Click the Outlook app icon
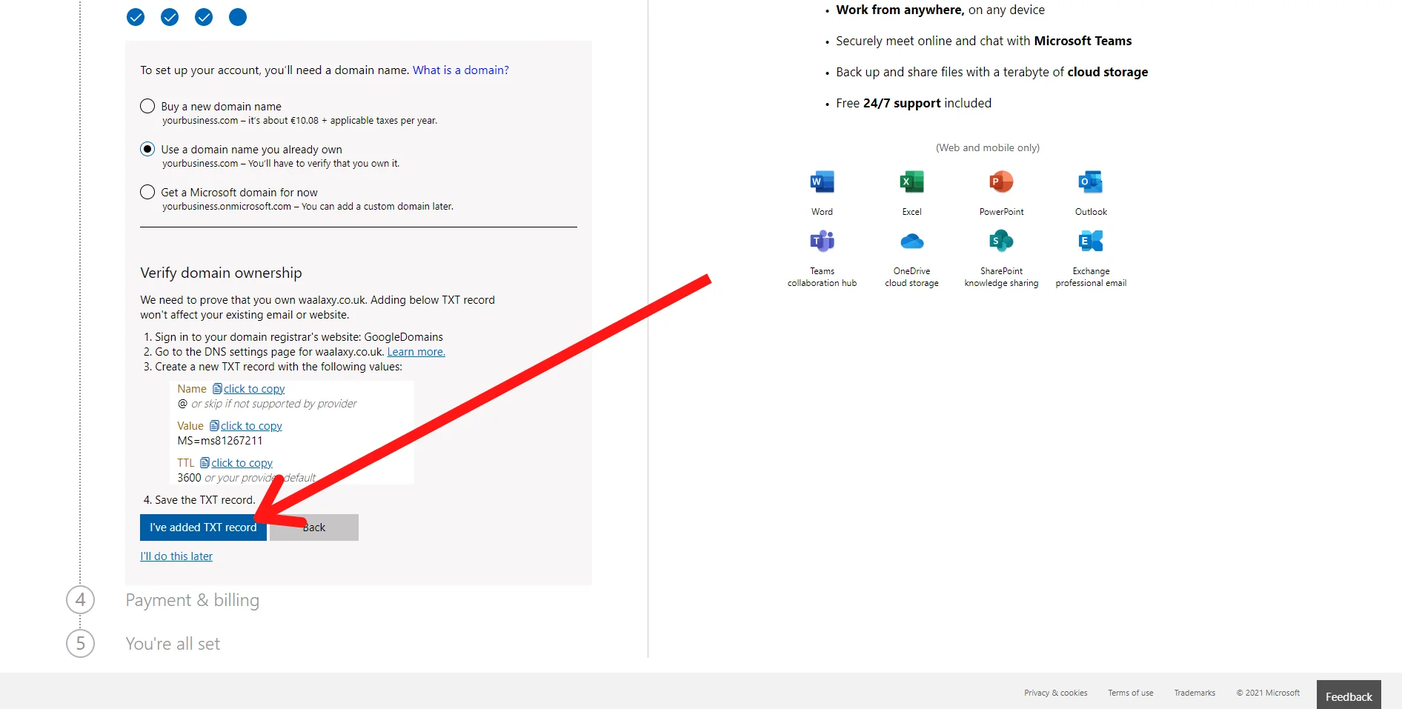This screenshot has width=1402, height=709. (1091, 182)
